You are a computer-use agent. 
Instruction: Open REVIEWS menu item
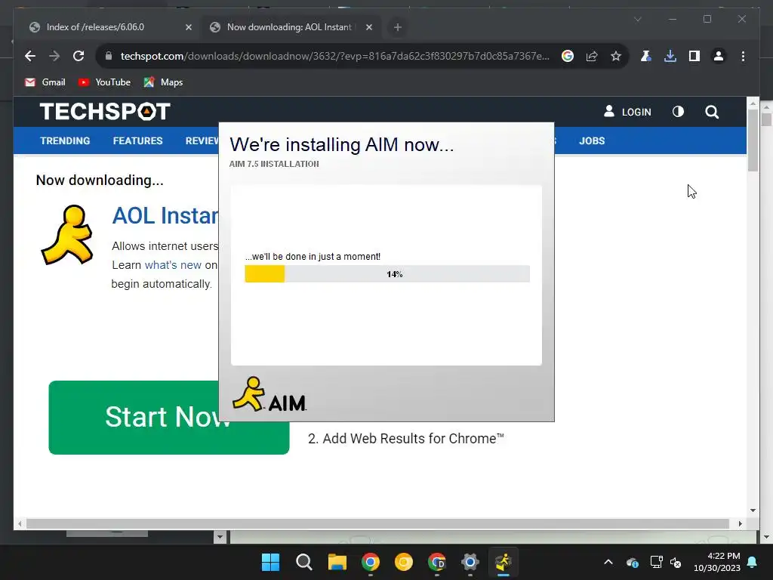point(202,141)
